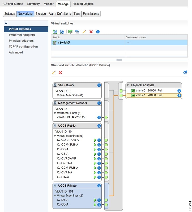Edit the selected UCCE Private port group
The width and height of the screenshot is (192, 212).
[x=54, y=73]
